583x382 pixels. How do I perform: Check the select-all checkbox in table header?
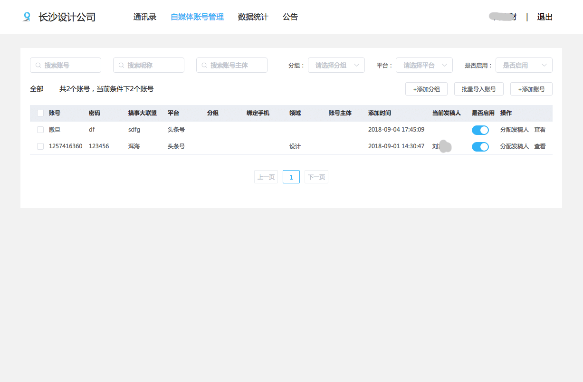tap(40, 113)
